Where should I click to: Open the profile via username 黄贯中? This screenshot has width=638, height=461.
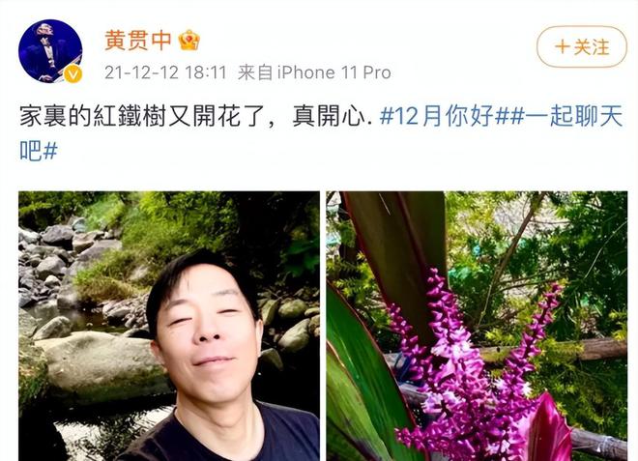click(138, 40)
